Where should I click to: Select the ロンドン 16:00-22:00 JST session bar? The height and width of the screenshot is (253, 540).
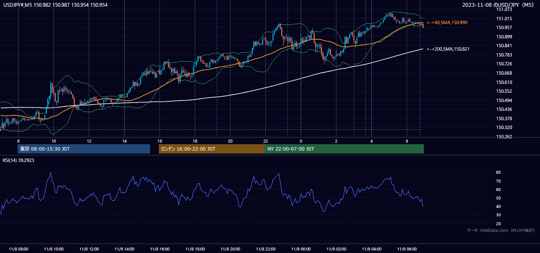[212, 149]
